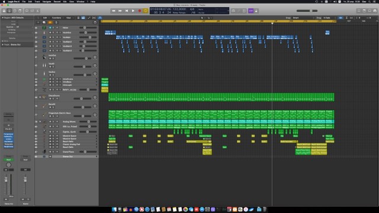Screen dimensions: 379x213
Task: Open the media Browsers panel
Action: tap(375, 11)
